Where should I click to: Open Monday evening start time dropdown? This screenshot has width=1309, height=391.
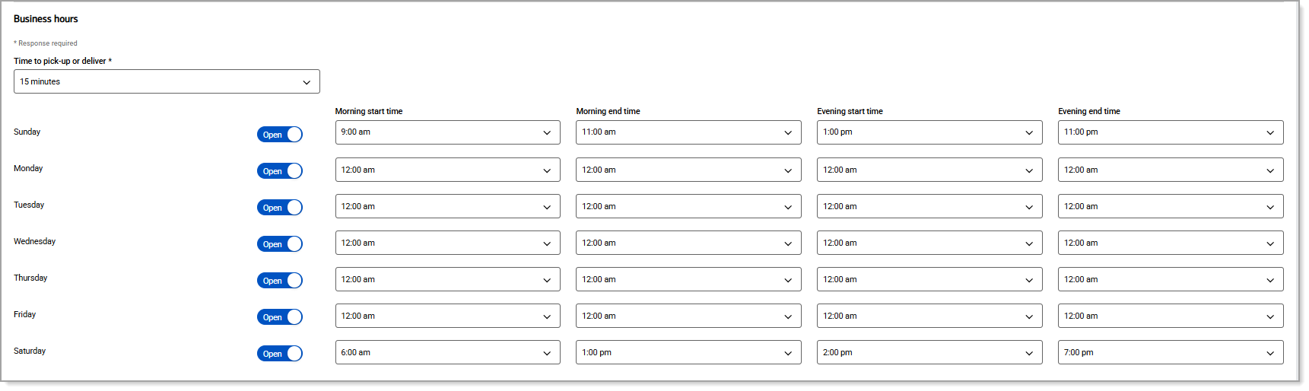929,170
